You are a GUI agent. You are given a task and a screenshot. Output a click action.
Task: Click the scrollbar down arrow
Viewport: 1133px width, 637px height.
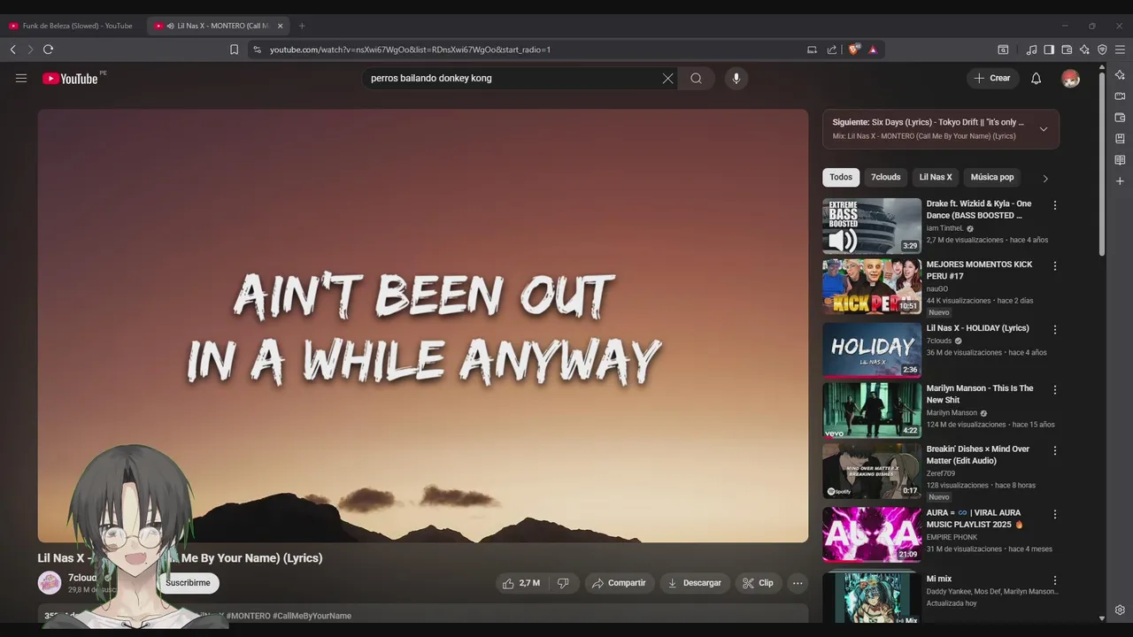pyautogui.click(x=1102, y=618)
